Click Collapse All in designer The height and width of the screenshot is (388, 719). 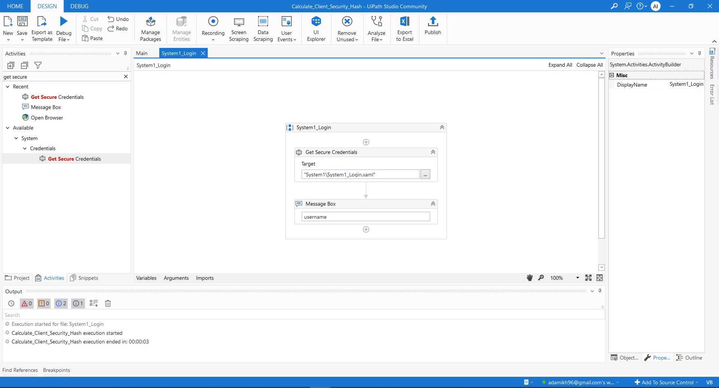(x=589, y=65)
